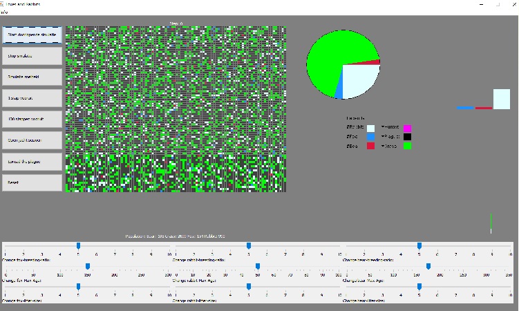Reset the simulation
The height and width of the screenshot is (311, 519).
32,182
